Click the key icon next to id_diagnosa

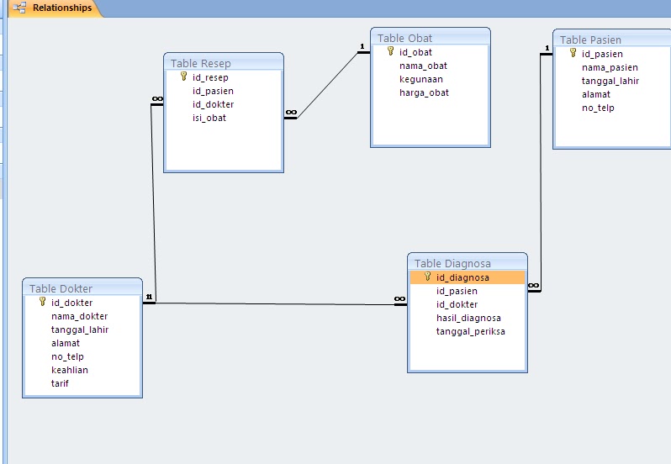(x=427, y=277)
